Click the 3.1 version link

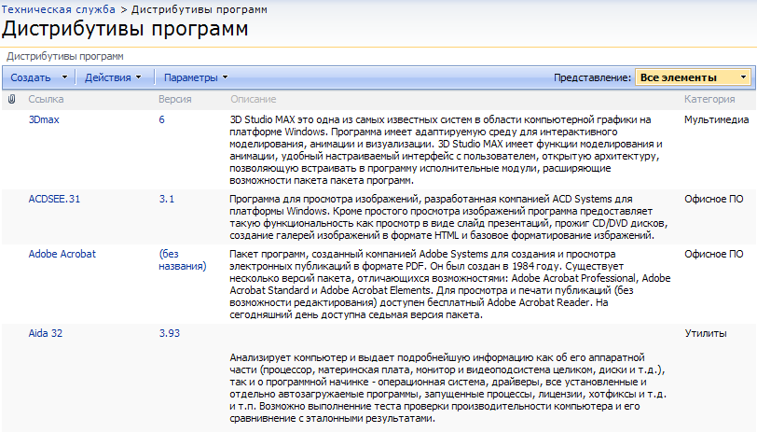click(167, 199)
